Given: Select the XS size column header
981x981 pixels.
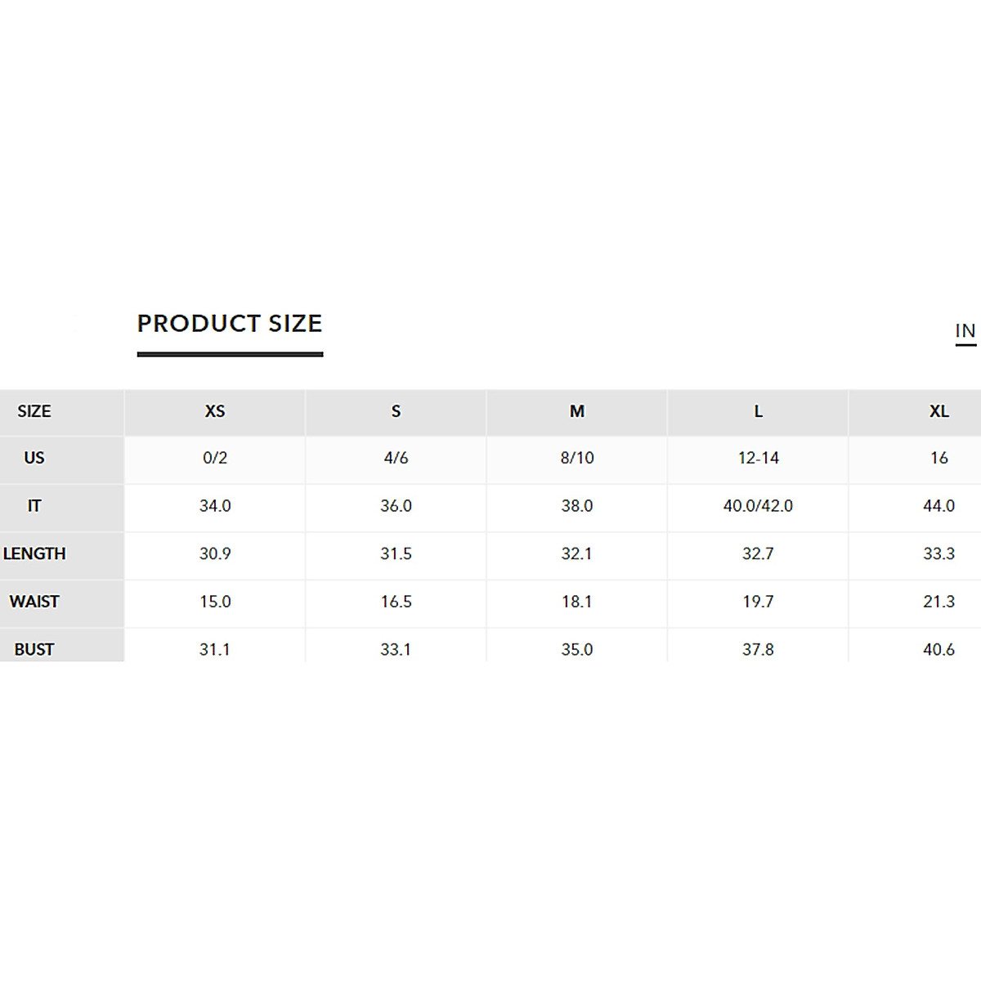Looking at the screenshot, I should pos(215,411).
